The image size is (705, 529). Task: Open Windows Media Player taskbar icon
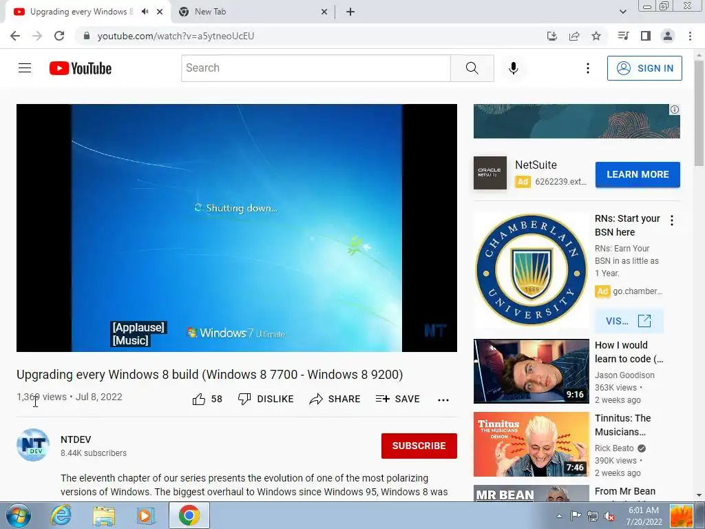click(145, 515)
